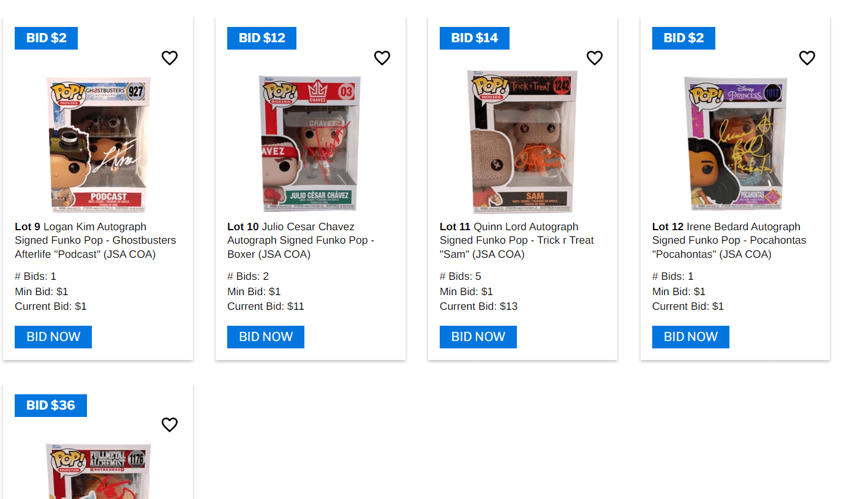Click the heart icon on Lot 10
The height and width of the screenshot is (499, 847).
click(x=382, y=58)
